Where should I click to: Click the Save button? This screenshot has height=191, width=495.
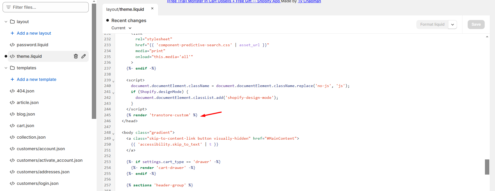476,24
